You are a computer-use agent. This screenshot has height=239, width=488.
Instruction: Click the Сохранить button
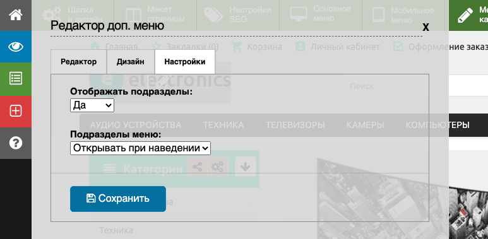[x=118, y=199]
